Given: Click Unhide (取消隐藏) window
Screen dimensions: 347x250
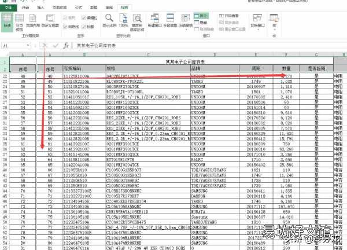Looking at the screenshot, I should [204, 29].
